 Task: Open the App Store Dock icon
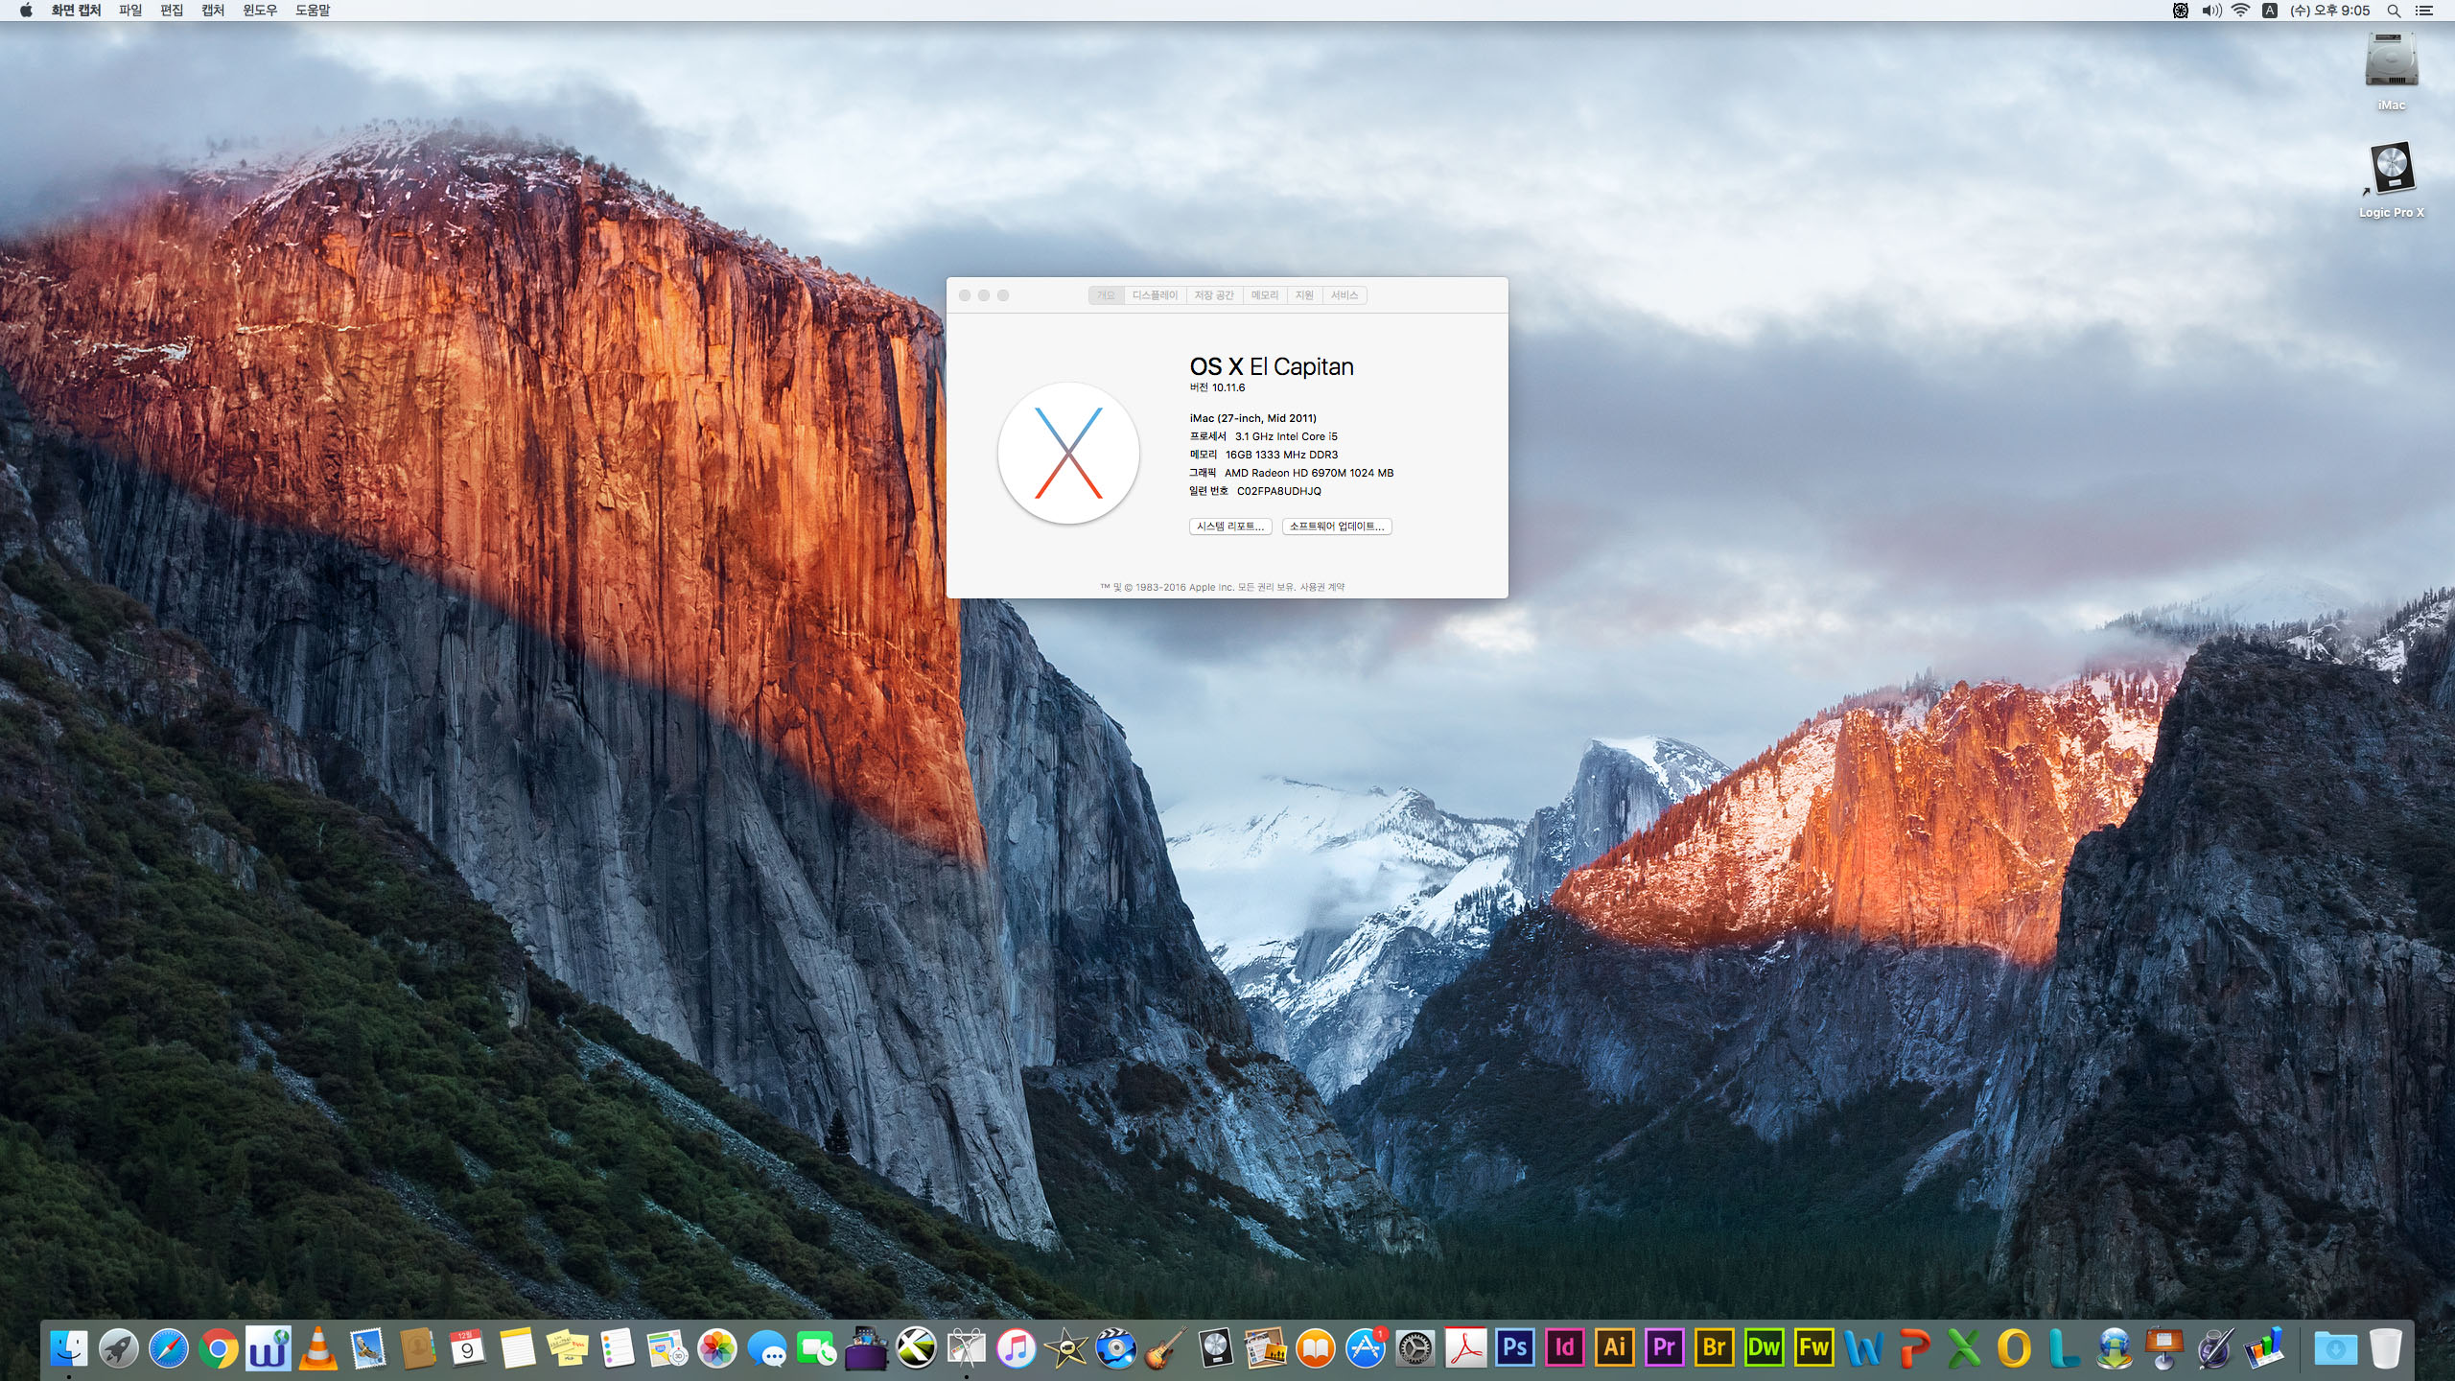pyautogui.click(x=1365, y=1348)
